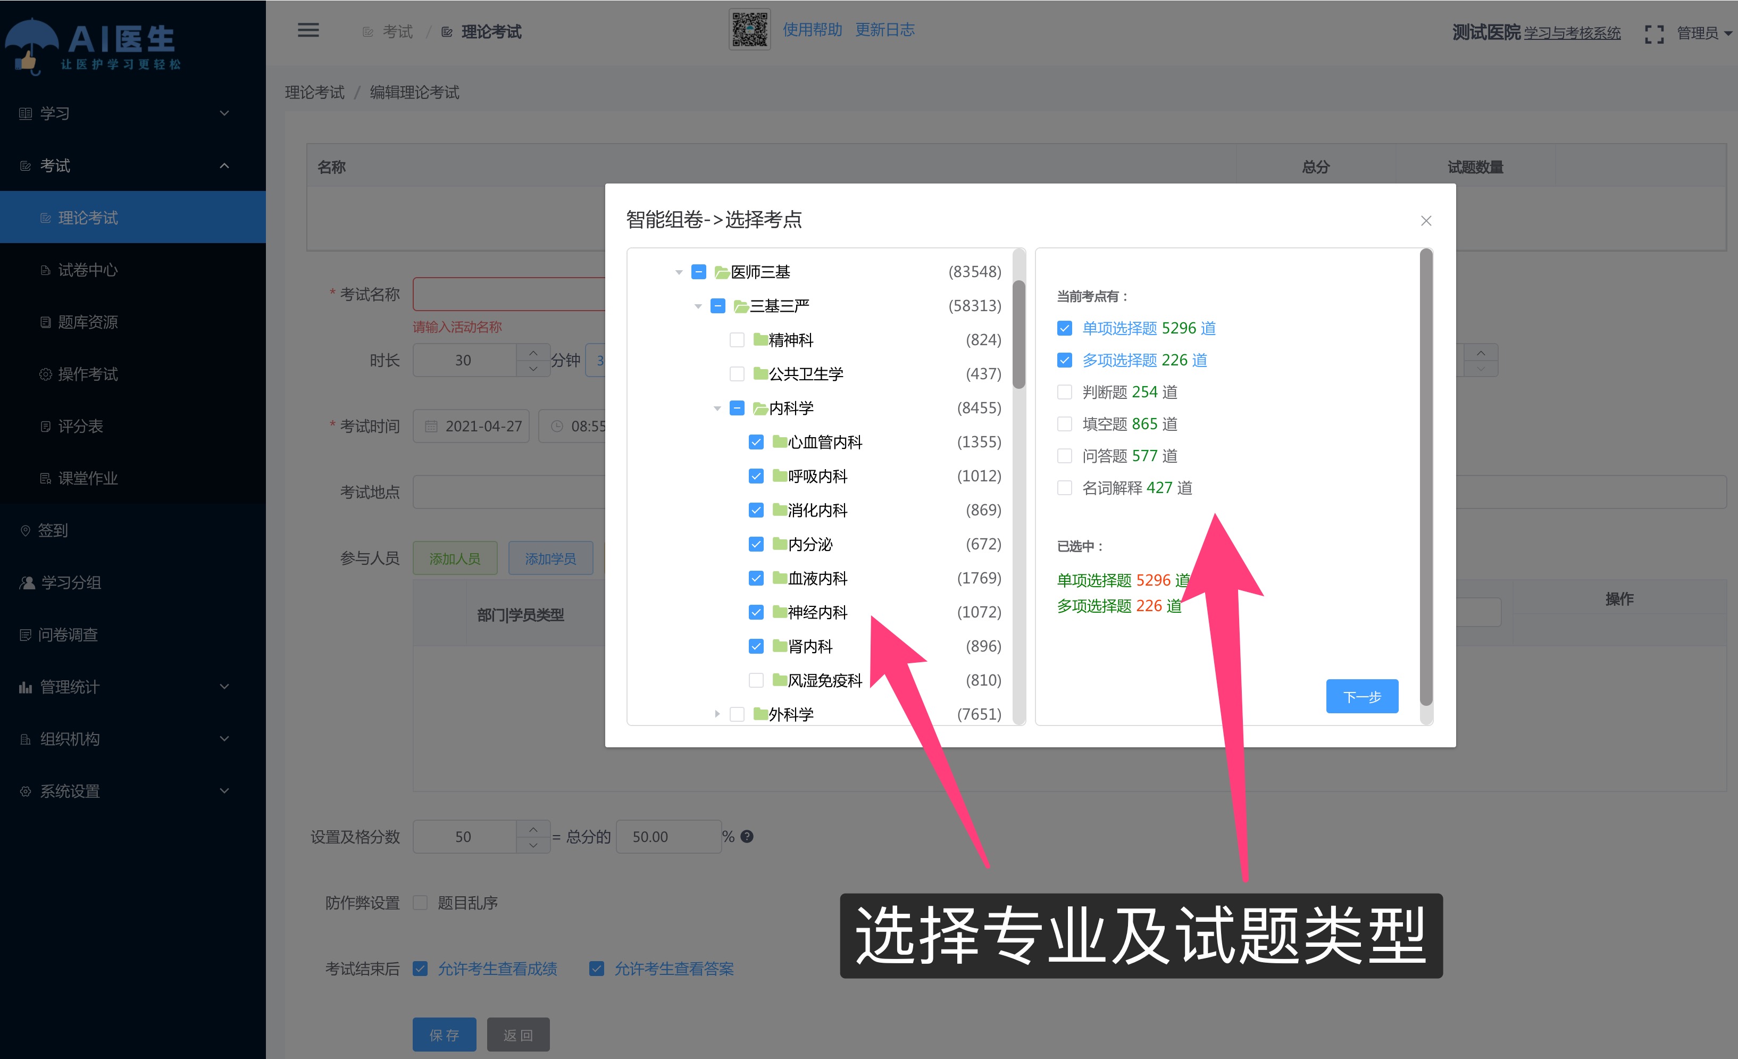Image resolution: width=1738 pixels, height=1059 pixels.
Task: Enable the 名词解释 427 道 checkbox
Action: point(1064,488)
